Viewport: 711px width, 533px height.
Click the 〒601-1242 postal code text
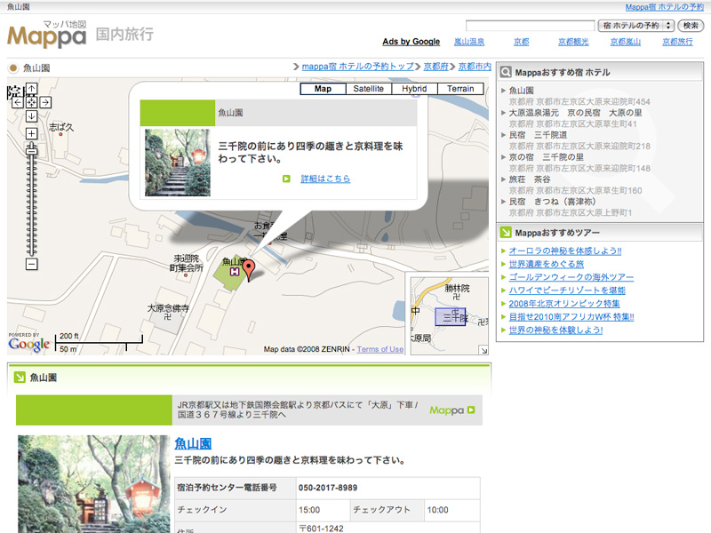322,528
